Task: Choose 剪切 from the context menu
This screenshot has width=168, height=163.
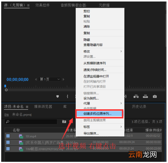Action: pyautogui.click(x=87, y=11)
